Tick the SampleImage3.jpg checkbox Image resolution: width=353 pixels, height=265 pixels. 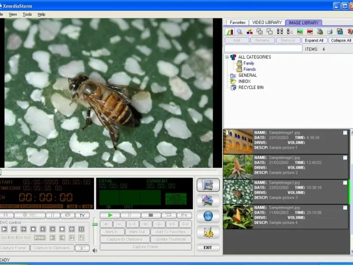(x=345, y=183)
